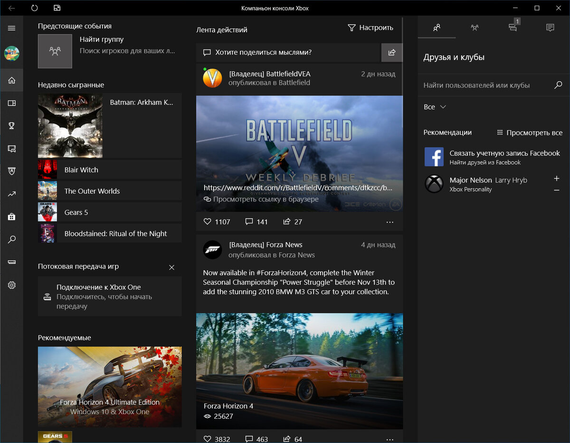Switch to Friends and clubs tab
Screen dimensions: 570x443
(437, 28)
